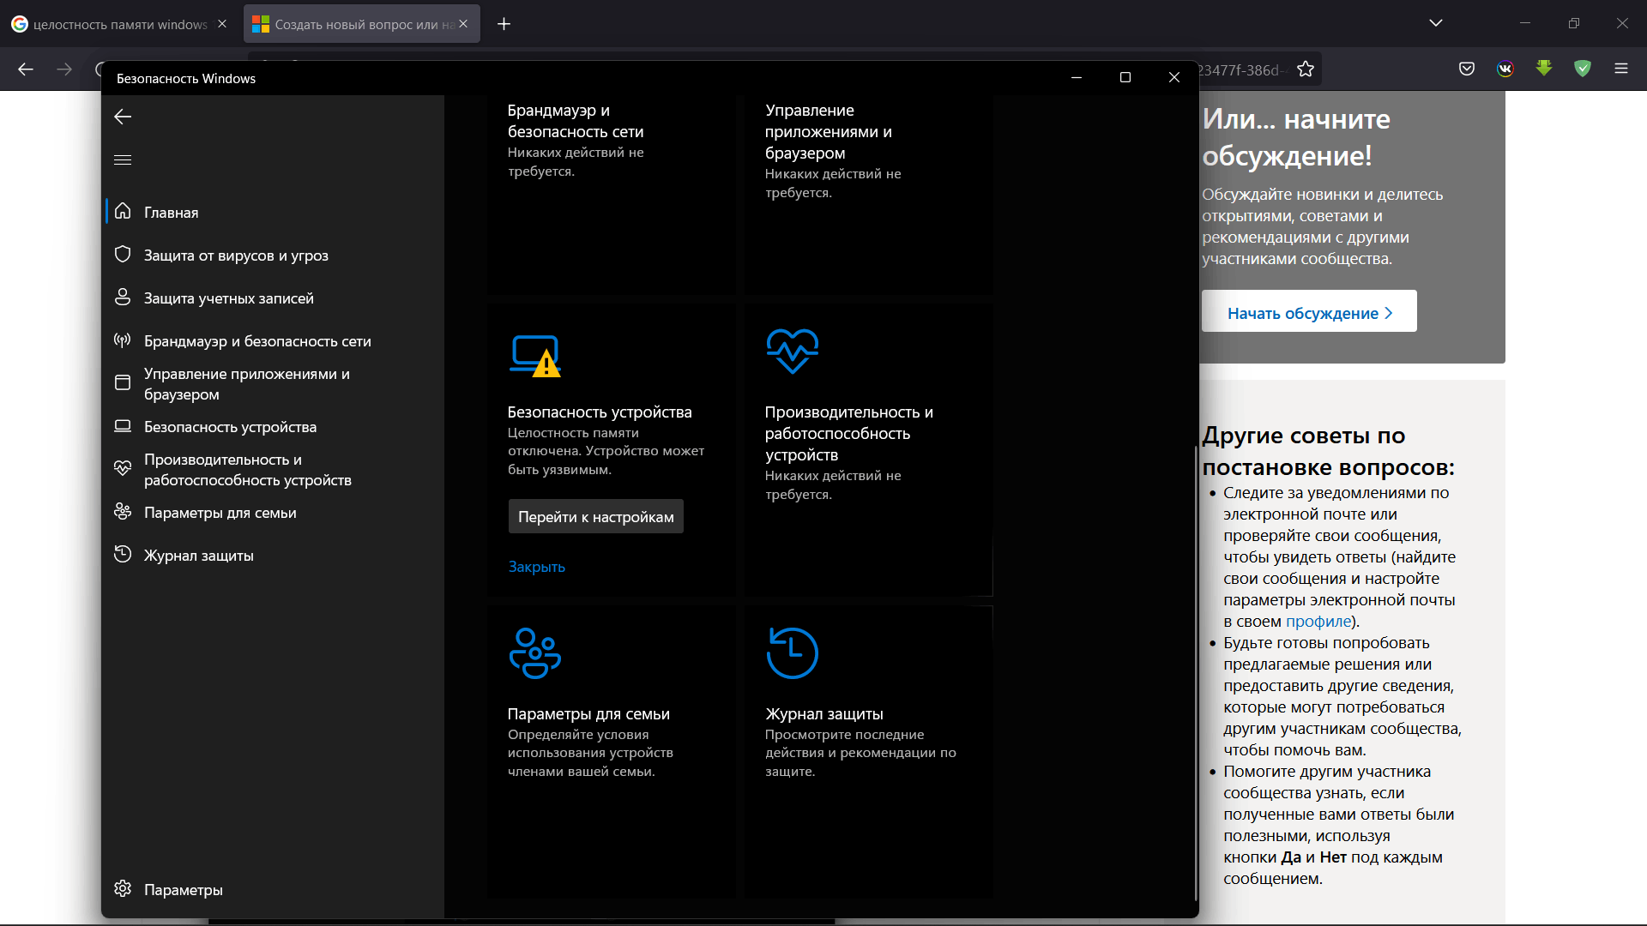
Task: Click the back arrow in Windows Security
Action: [x=123, y=117]
